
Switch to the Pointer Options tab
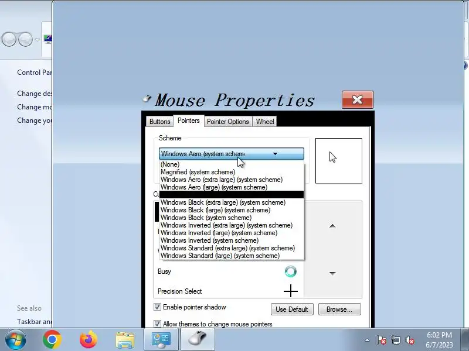pos(228,122)
